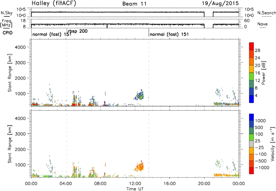Click the "-500" label on velocity colorbar
This screenshot has width=276, height=191.
pyautogui.click(x=261, y=161)
